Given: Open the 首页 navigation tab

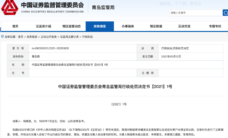Looking at the screenshot, I should click(15, 26).
